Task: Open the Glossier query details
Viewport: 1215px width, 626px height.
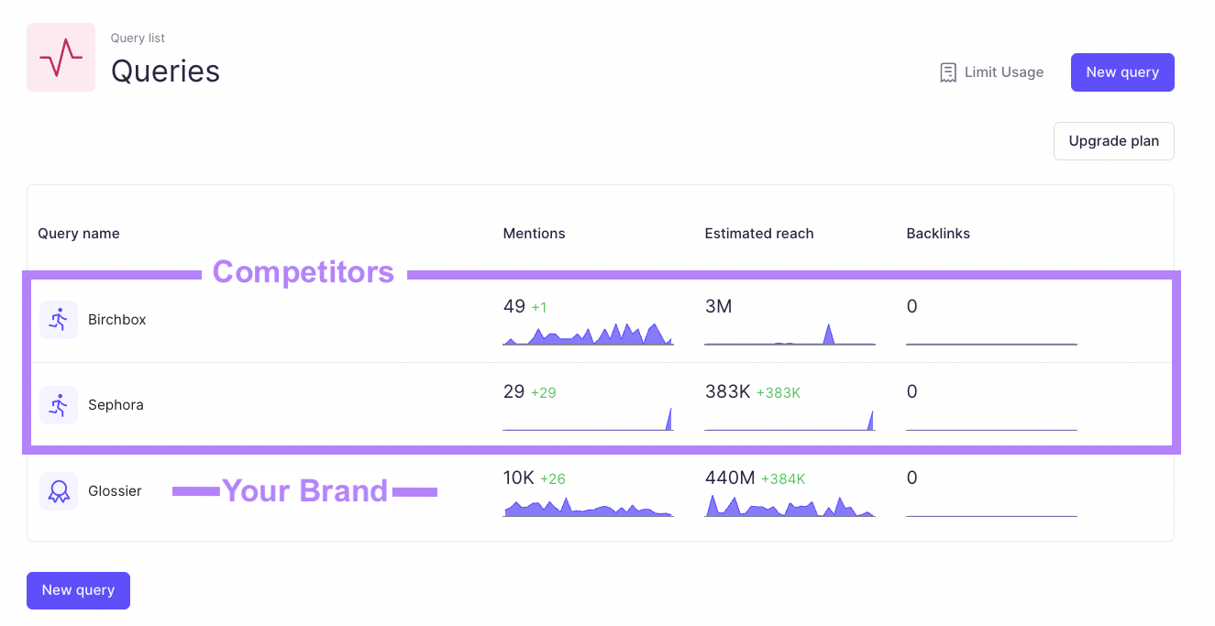Action: point(115,491)
